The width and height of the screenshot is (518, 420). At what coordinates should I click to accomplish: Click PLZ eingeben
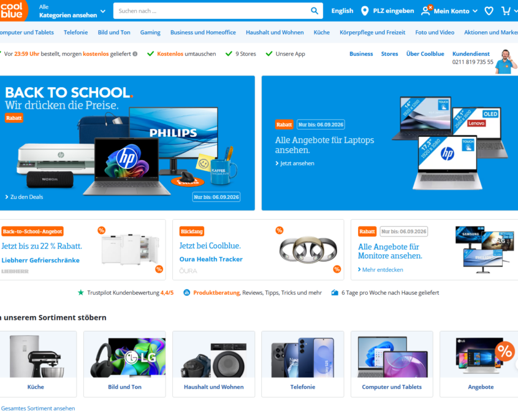point(394,11)
